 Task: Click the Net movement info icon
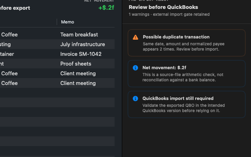pos(136,68)
